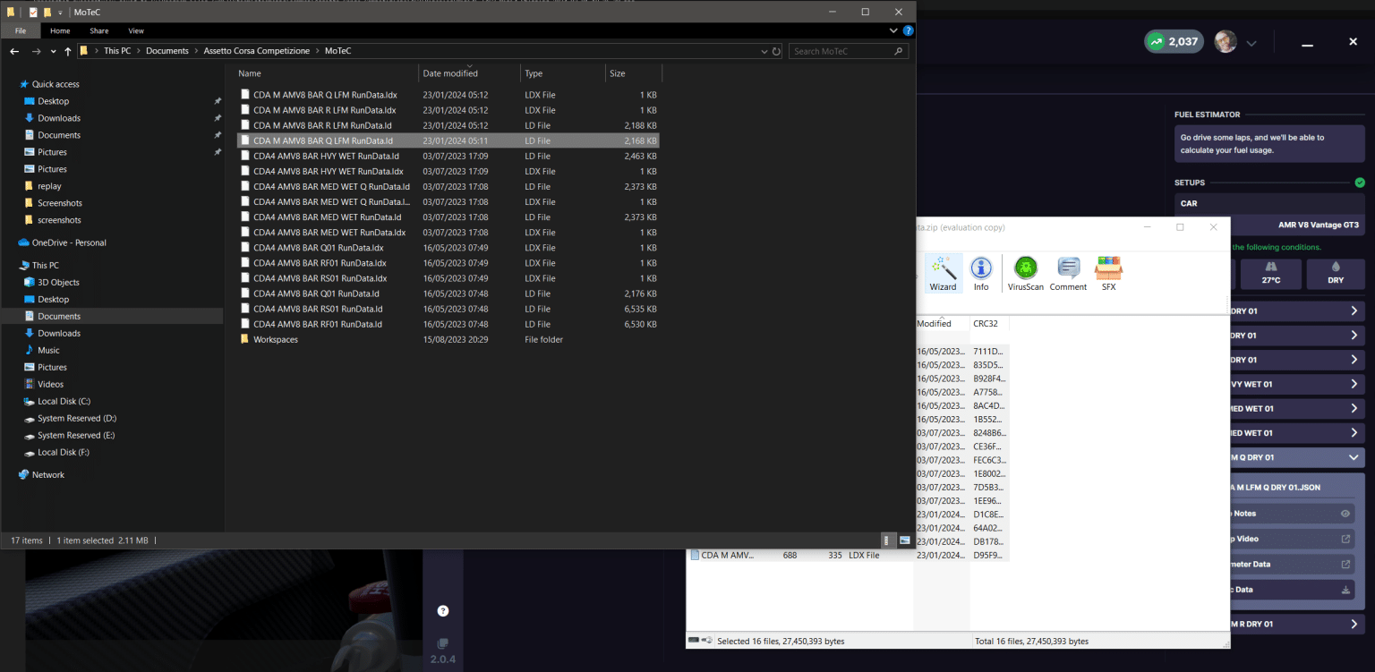Run VirusScan on the archive
1375x672 pixels.
tap(1026, 273)
